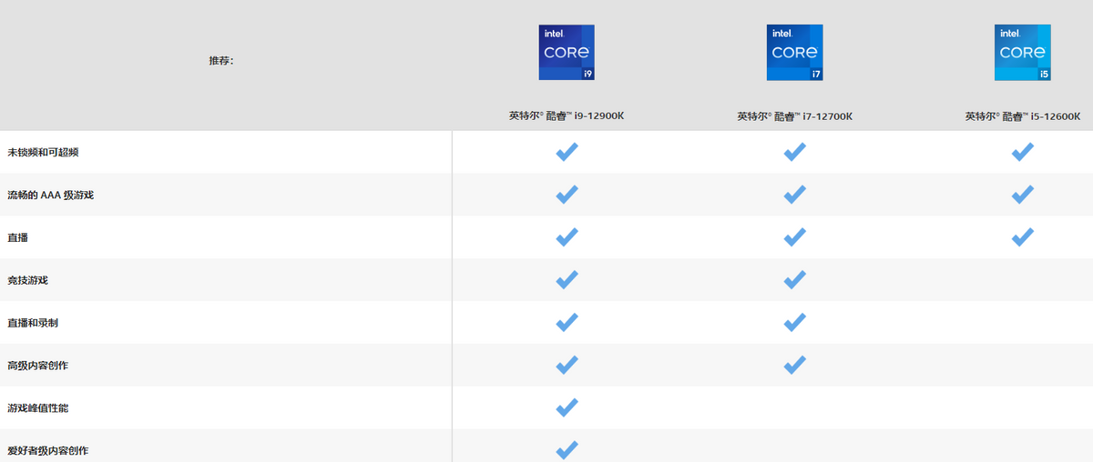Image resolution: width=1093 pixels, height=462 pixels.
Task: Click i9 checkmark in 爱好者级内容创作 row
Action: [567, 450]
